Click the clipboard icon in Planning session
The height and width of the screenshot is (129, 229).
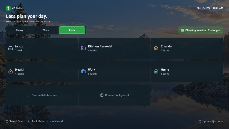[182, 30]
